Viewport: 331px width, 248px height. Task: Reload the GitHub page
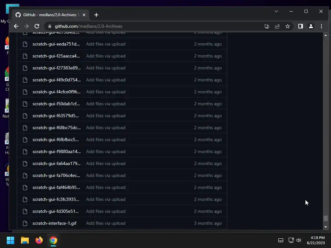pyautogui.click(x=37, y=26)
